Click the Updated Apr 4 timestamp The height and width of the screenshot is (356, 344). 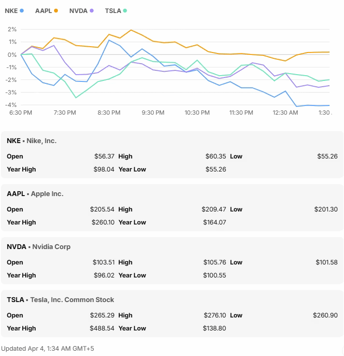click(47, 349)
